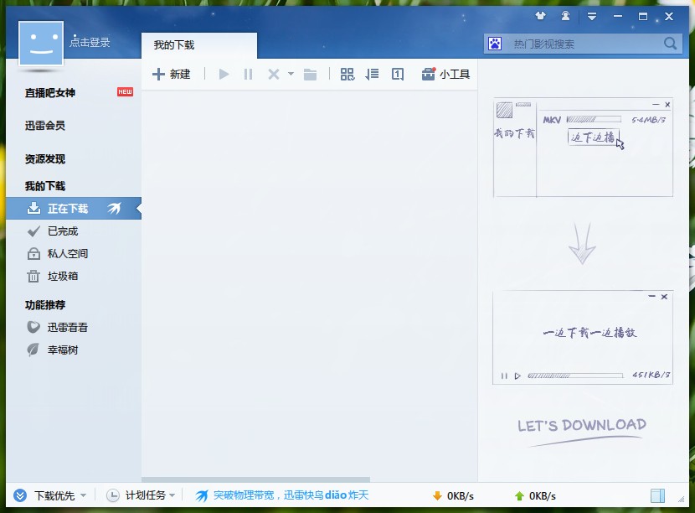Image resolution: width=695 pixels, height=513 pixels.
Task: Open the download folder icon in the toolbar
Action: coord(310,74)
